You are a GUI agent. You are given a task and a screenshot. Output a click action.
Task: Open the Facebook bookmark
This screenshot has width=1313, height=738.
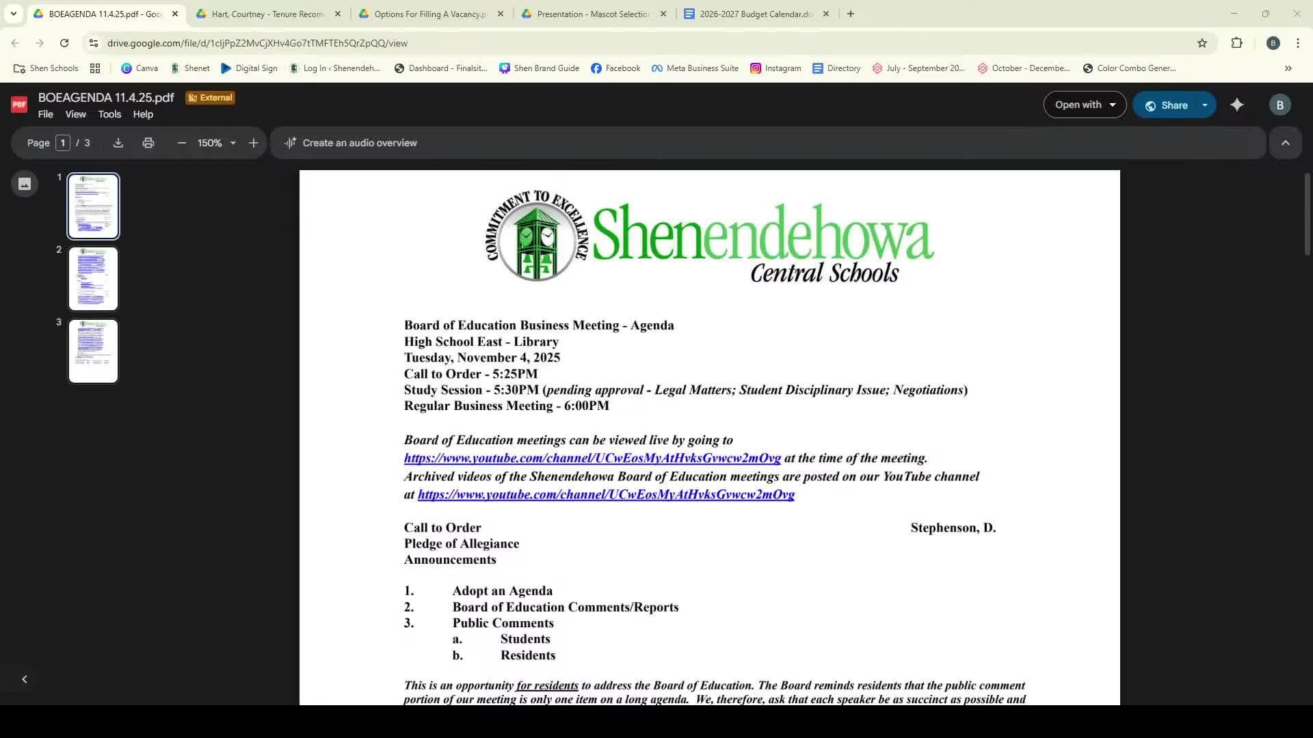coord(615,68)
